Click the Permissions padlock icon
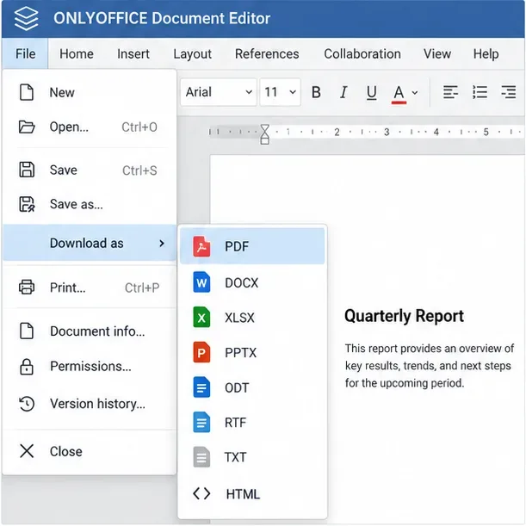The width and height of the screenshot is (526, 526). (x=27, y=367)
